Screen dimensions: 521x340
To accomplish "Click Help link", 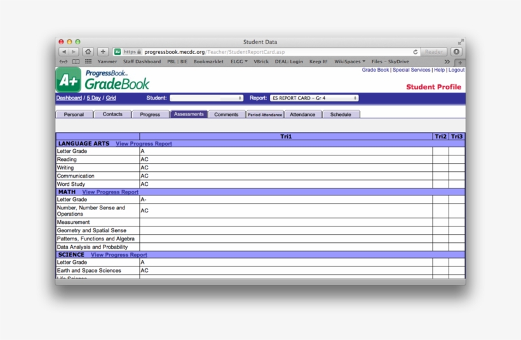I will 439,70.
